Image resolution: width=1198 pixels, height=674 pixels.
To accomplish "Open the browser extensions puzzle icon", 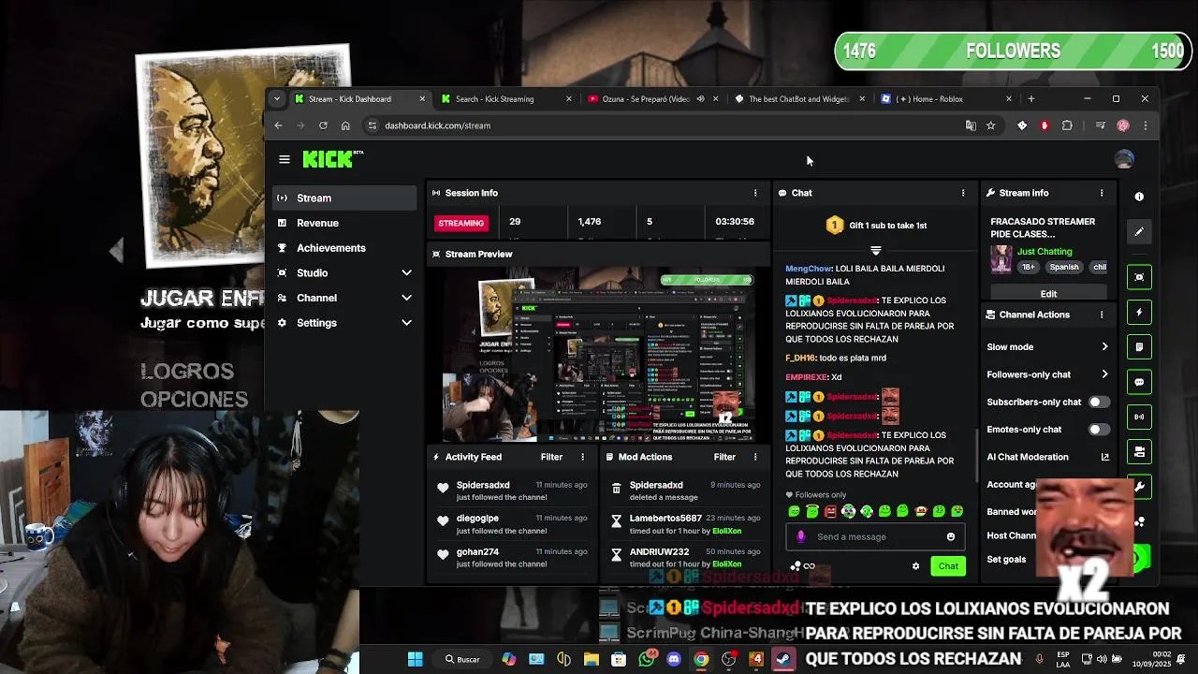I will coord(1067,125).
